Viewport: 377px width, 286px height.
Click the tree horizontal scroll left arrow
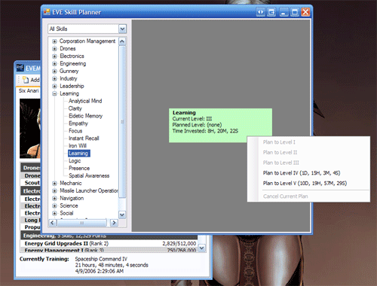(x=53, y=223)
